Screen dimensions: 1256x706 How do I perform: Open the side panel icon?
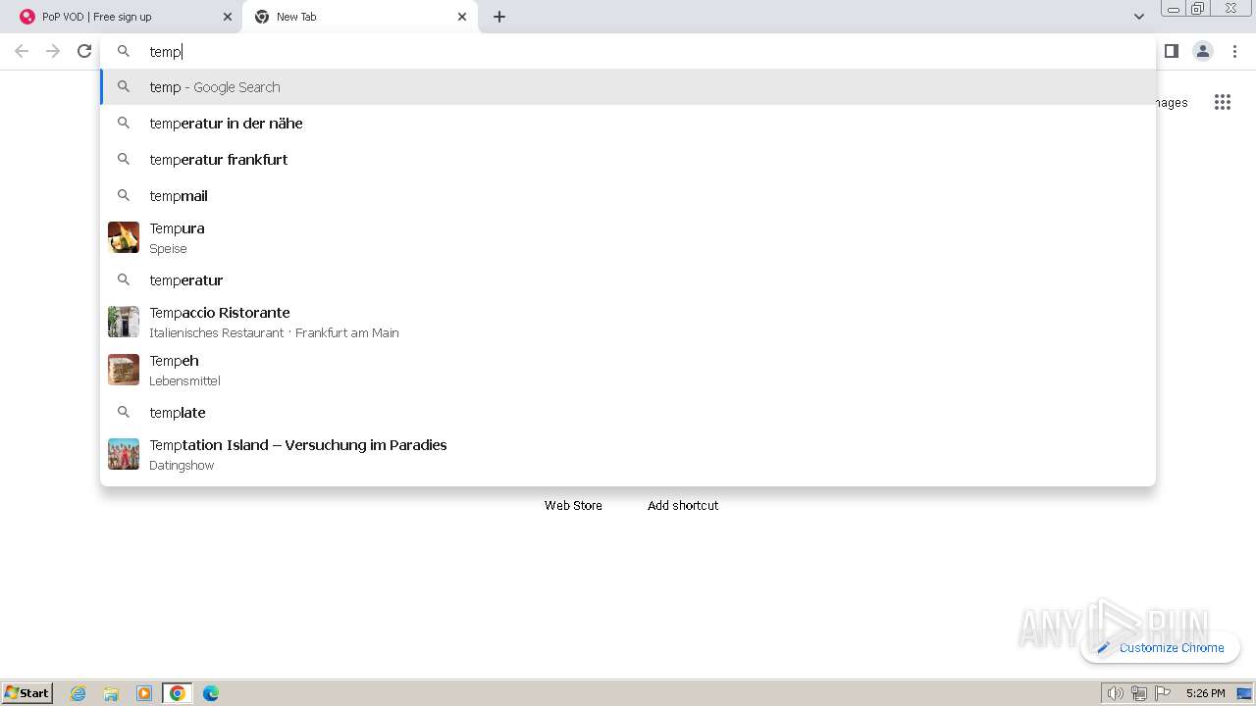(x=1172, y=51)
